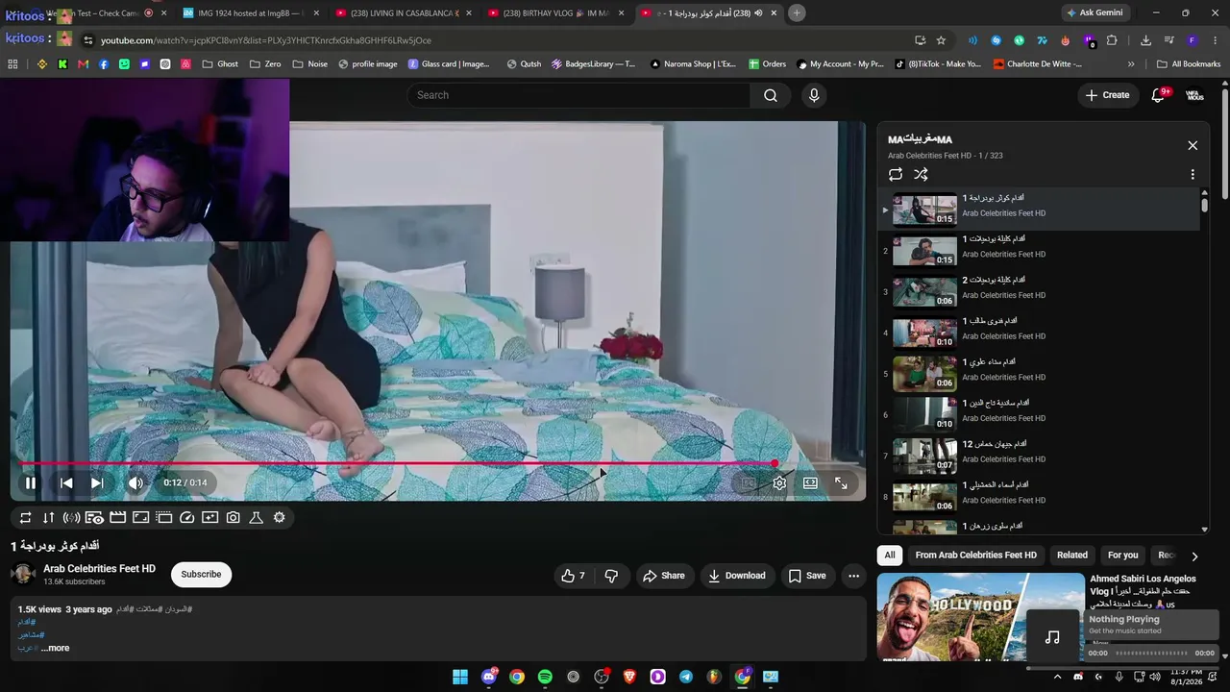
Task: Bookmark this page with the star
Action: (942, 40)
